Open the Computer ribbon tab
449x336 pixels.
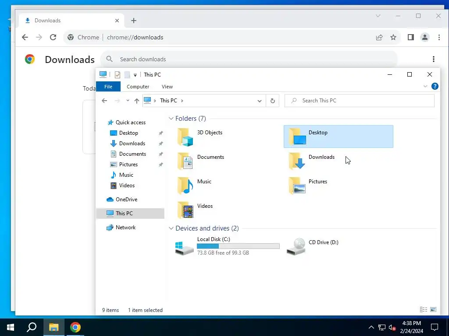138,87
